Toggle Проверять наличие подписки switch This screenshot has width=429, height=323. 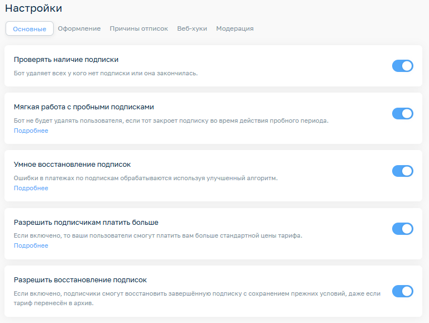click(402, 66)
